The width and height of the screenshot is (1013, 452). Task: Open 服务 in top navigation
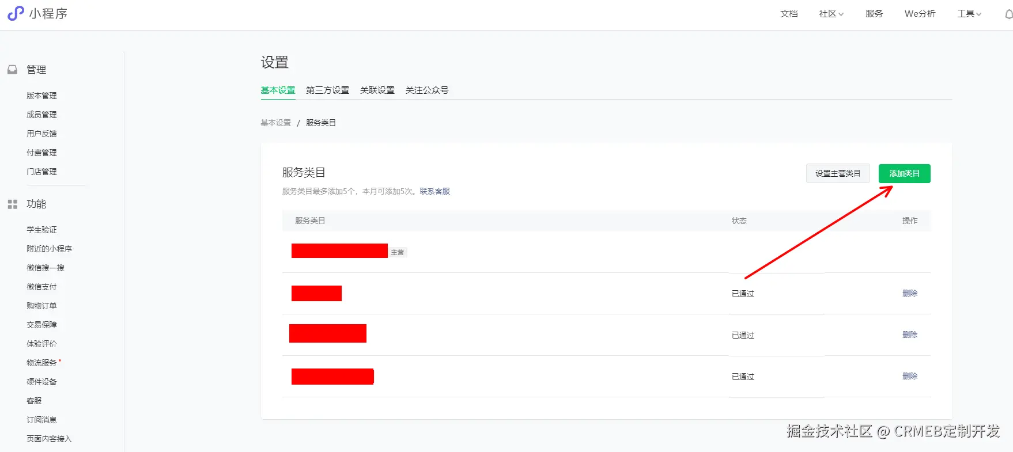tap(874, 14)
